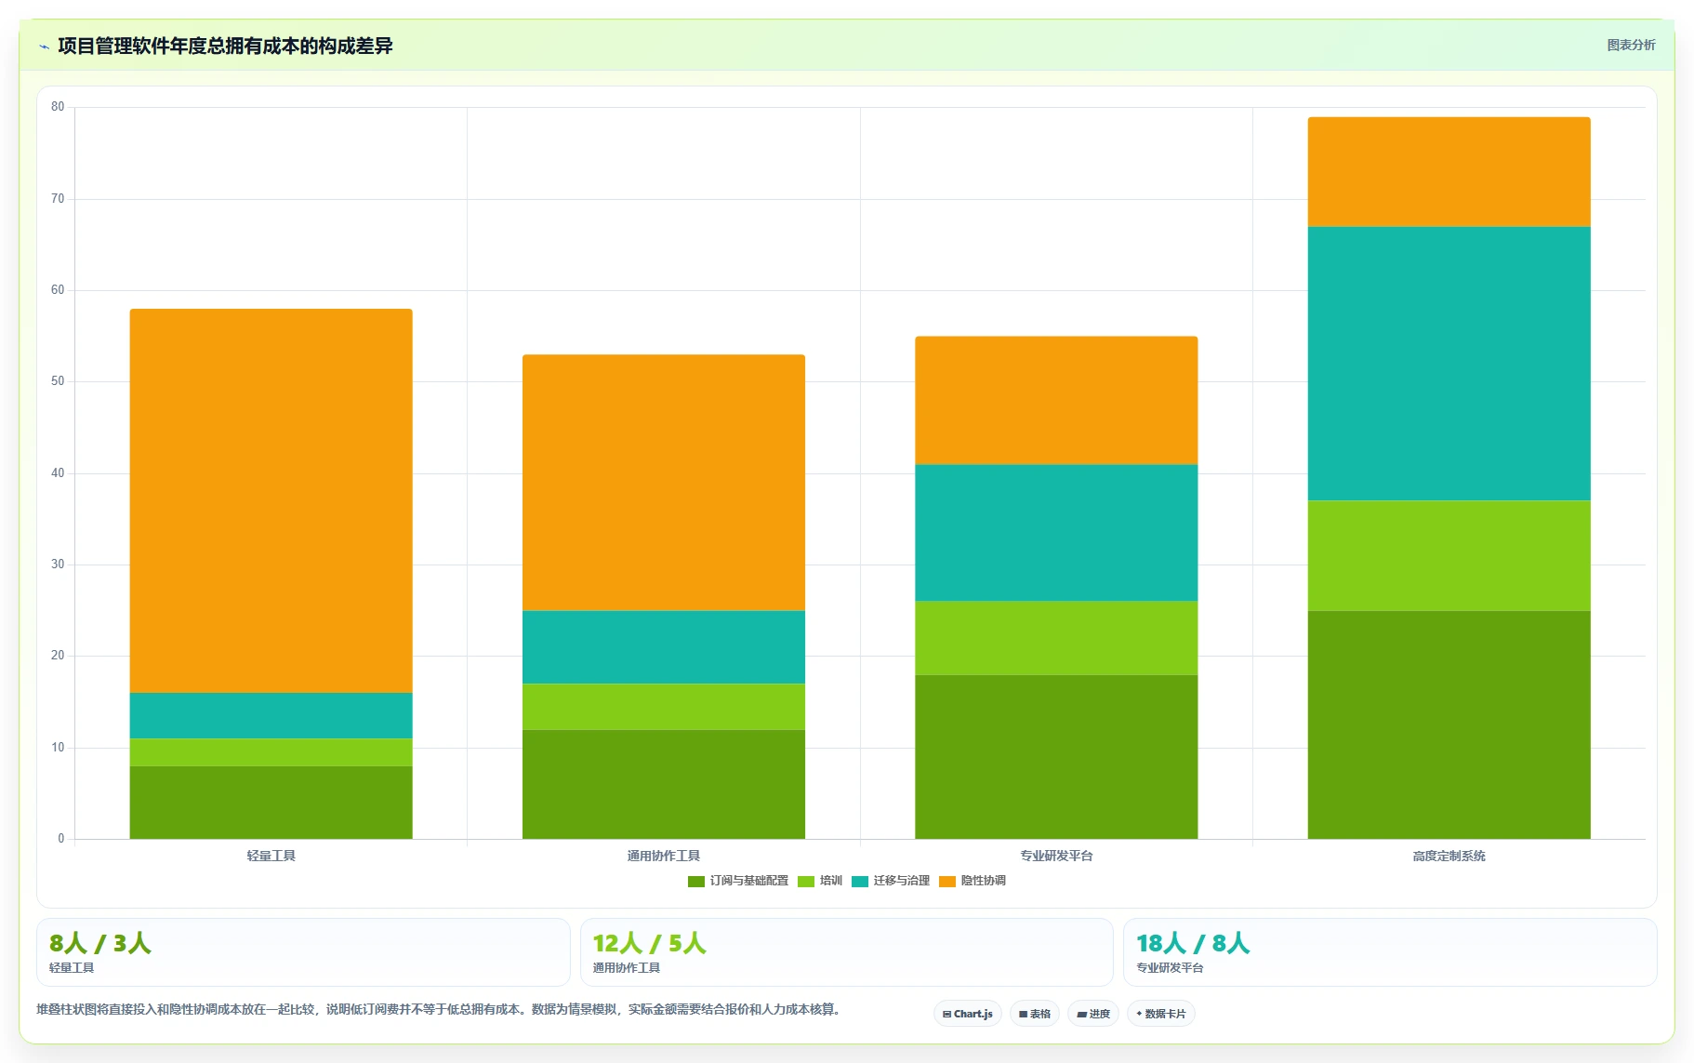The height and width of the screenshot is (1063, 1694).
Task: Click the title 项目管理软件年度总拥有成本的构成差异
Action: (x=225, y=47)
